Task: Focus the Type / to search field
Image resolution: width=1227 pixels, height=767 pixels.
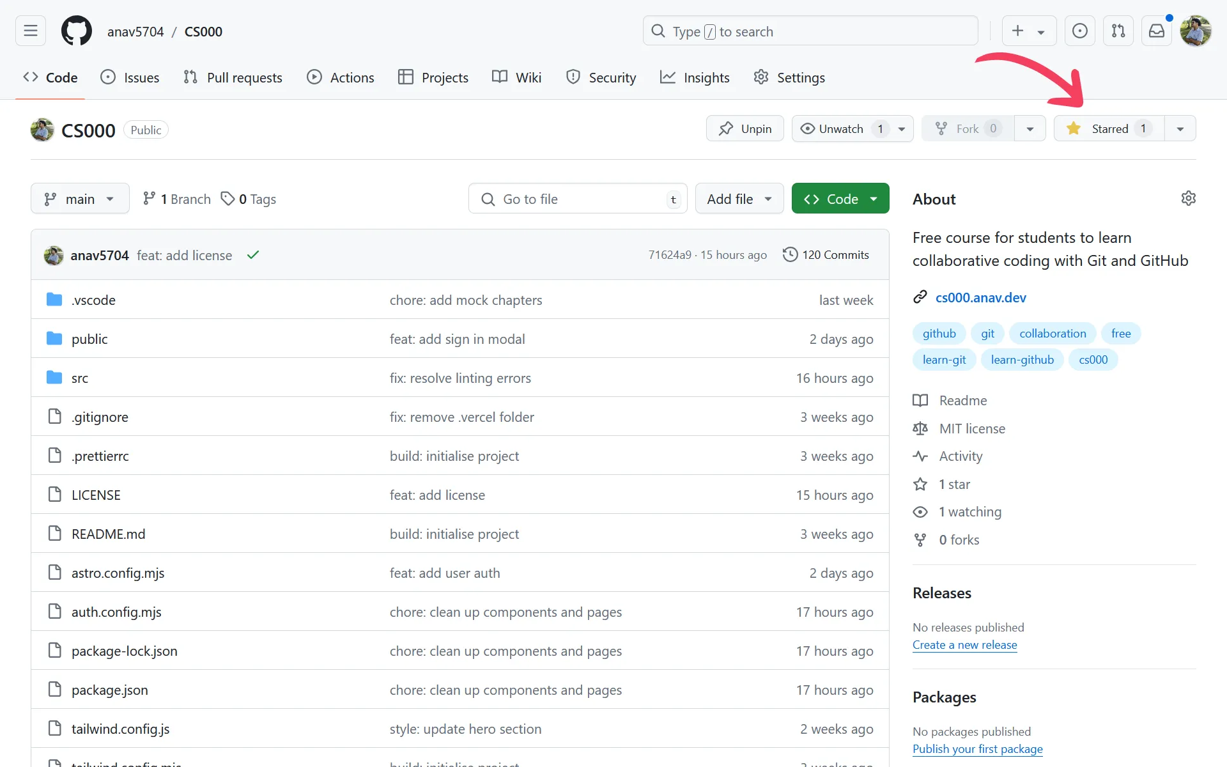Action: [810, 31]
